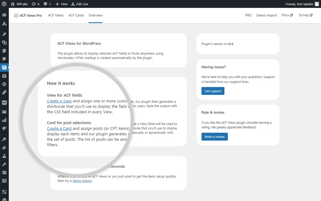Image resolution: width=321 pixels, height=201 pixels.
Task: Open the Tools wrench sidebar icon
Action: click(x=4, y=164)
